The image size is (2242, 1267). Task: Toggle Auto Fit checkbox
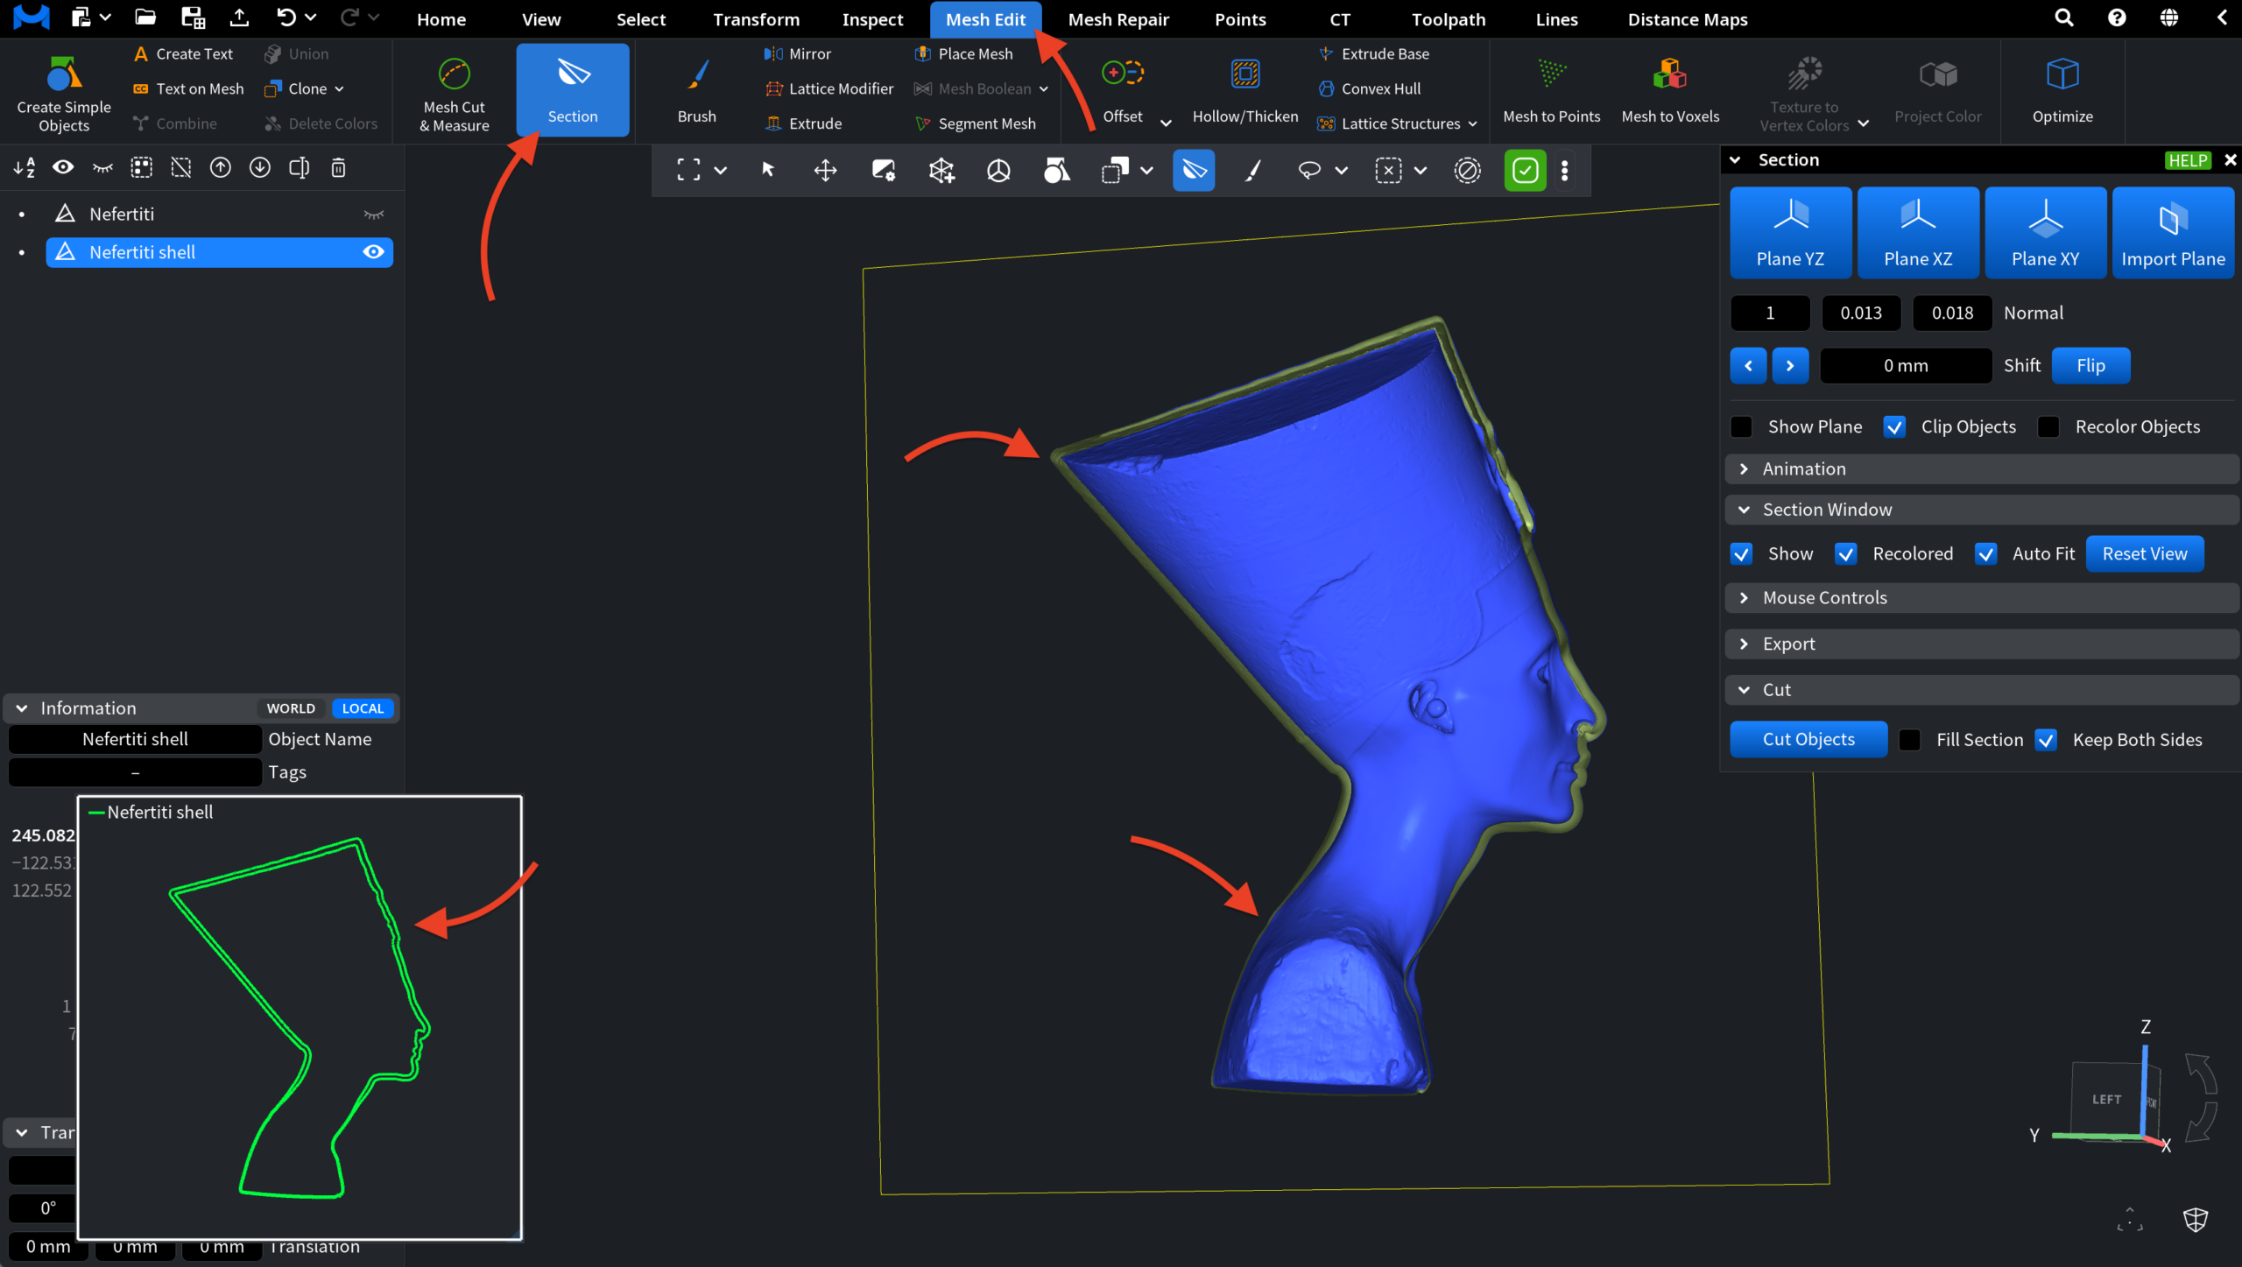pos(1985,553)
